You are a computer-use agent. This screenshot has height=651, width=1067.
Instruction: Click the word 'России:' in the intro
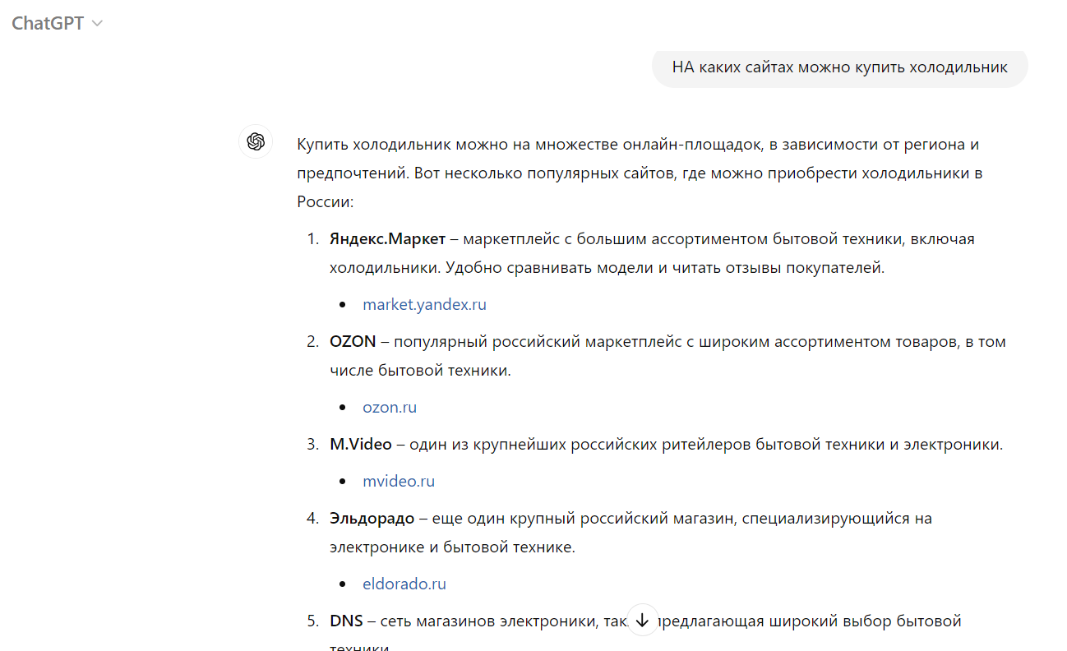[x=325, y=201]
